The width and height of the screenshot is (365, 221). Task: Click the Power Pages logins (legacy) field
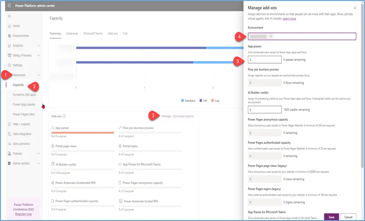coord(265,202)
